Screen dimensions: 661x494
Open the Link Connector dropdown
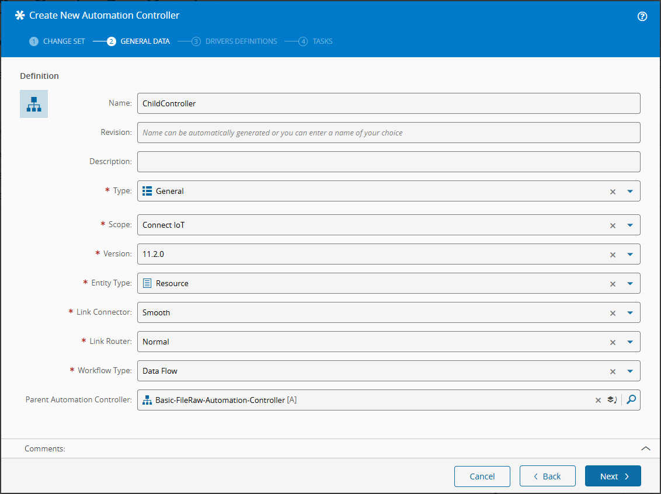[x=630, y=312]
